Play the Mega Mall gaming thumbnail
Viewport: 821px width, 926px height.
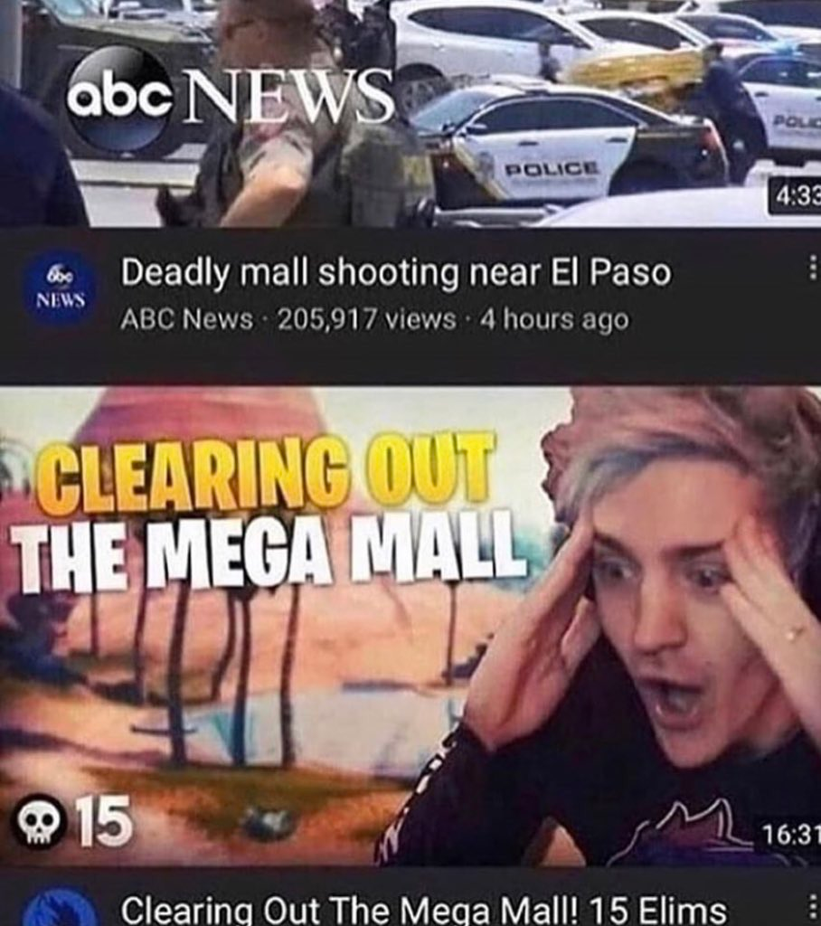click(x=410, y=626)
